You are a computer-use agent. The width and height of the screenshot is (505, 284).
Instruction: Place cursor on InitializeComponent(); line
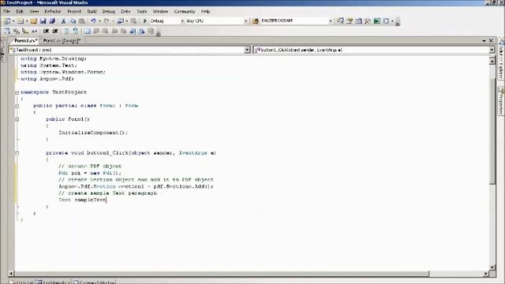[93, 133]
